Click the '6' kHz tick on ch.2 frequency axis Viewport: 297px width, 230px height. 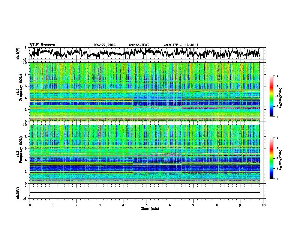point(27,148)
